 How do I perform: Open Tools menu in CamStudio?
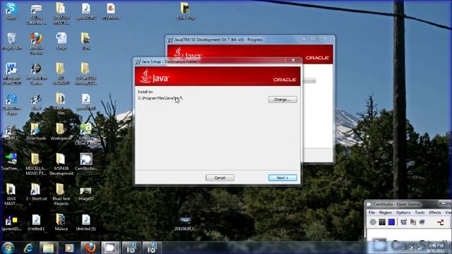point(420,212)
